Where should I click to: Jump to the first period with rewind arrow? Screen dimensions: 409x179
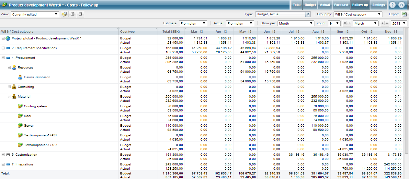click(345, 23)
